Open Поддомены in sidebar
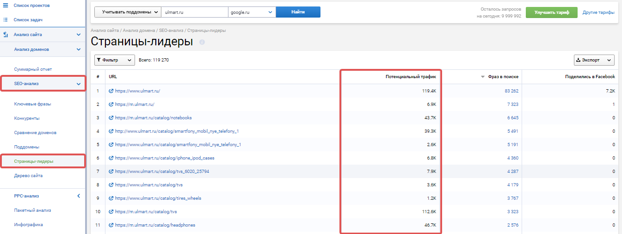The height and width of the screenshot is (234, 622). (x=26, y=147)
